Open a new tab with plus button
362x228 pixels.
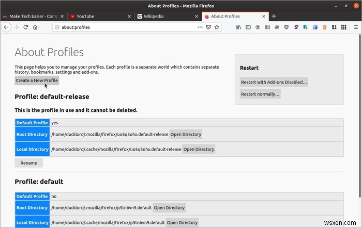pos(274,16)
